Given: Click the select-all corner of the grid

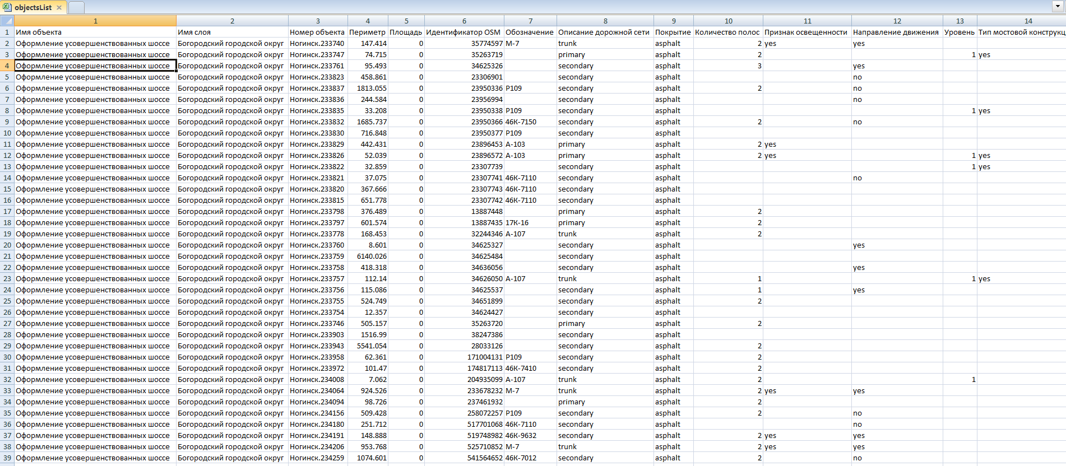Looking at the screenshot, I should point(7,21).
